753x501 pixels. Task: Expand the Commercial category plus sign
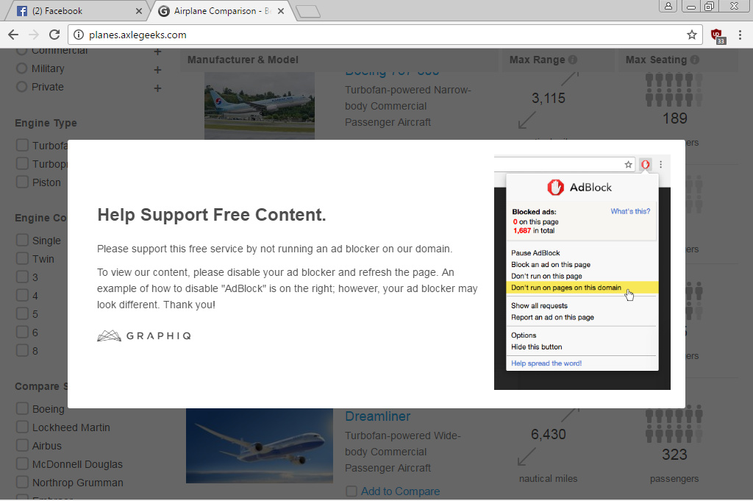pos(157,51)
